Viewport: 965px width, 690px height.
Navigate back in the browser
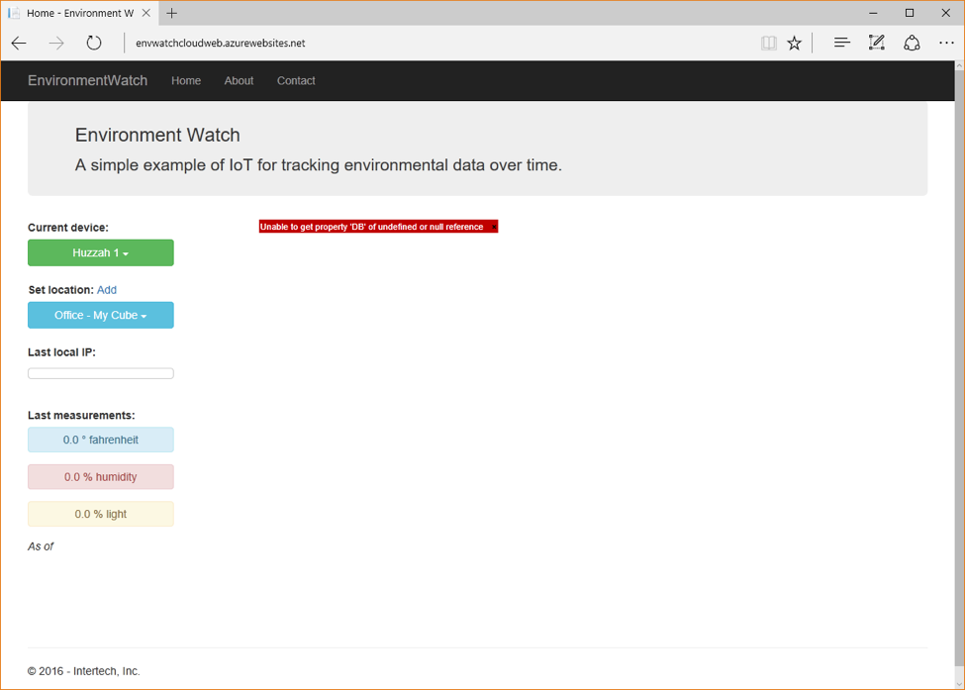pos(18,43)
